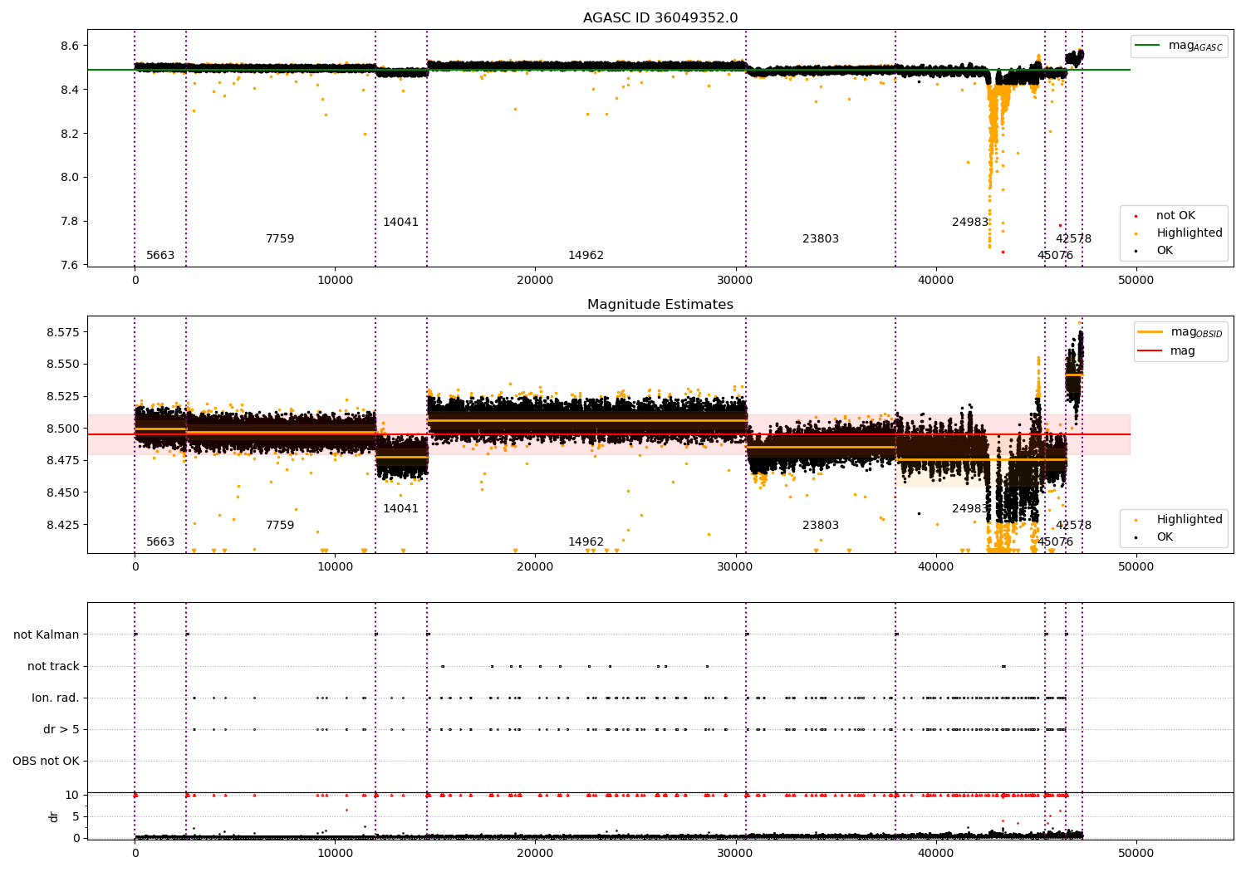
Task: Click OBSID label 24983 in the top plot
Action: 970,223
